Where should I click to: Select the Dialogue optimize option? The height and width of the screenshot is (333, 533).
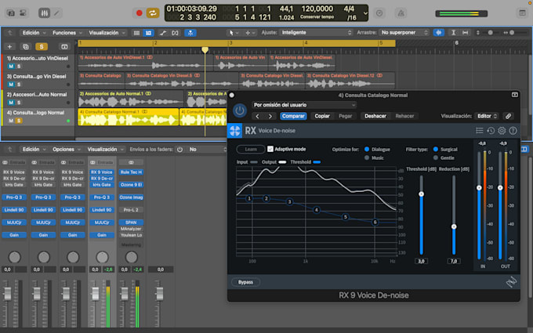pos(367,149)
